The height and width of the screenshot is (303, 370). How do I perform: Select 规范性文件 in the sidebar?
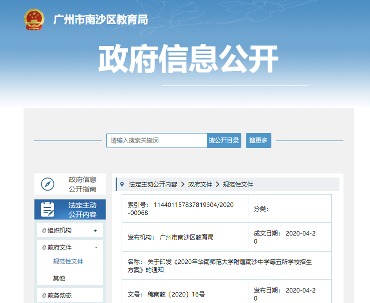[68, 261]
